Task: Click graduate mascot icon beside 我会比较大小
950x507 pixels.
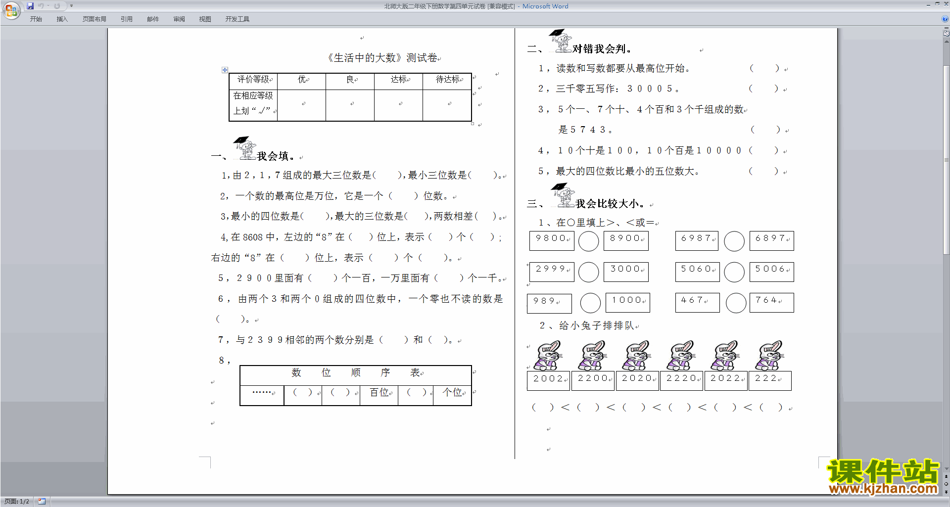Action: tap(563, 195)
